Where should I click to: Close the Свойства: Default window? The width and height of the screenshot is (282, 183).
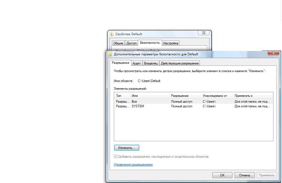[x=204, y=33]
